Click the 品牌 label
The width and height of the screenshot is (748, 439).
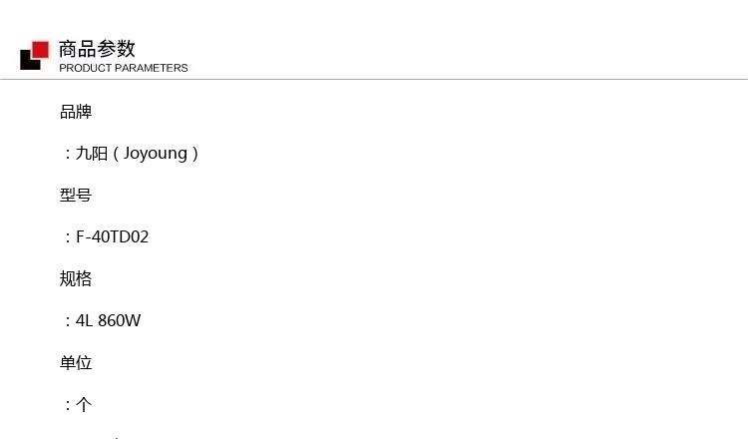[76, 112]
